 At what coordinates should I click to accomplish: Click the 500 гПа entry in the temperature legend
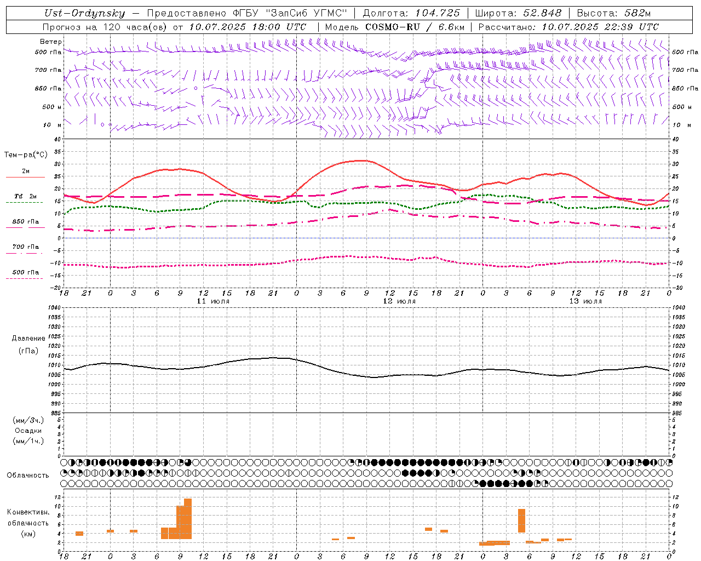coord(26,272)
